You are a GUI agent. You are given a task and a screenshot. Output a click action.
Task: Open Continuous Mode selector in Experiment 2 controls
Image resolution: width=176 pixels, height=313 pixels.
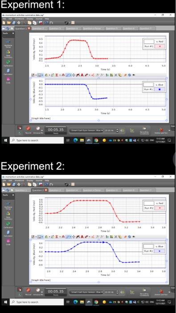(38, 291)
